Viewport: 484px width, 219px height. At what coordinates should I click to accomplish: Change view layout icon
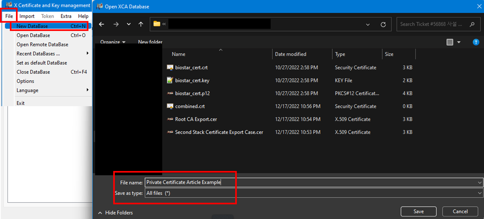tap(450, 42)
